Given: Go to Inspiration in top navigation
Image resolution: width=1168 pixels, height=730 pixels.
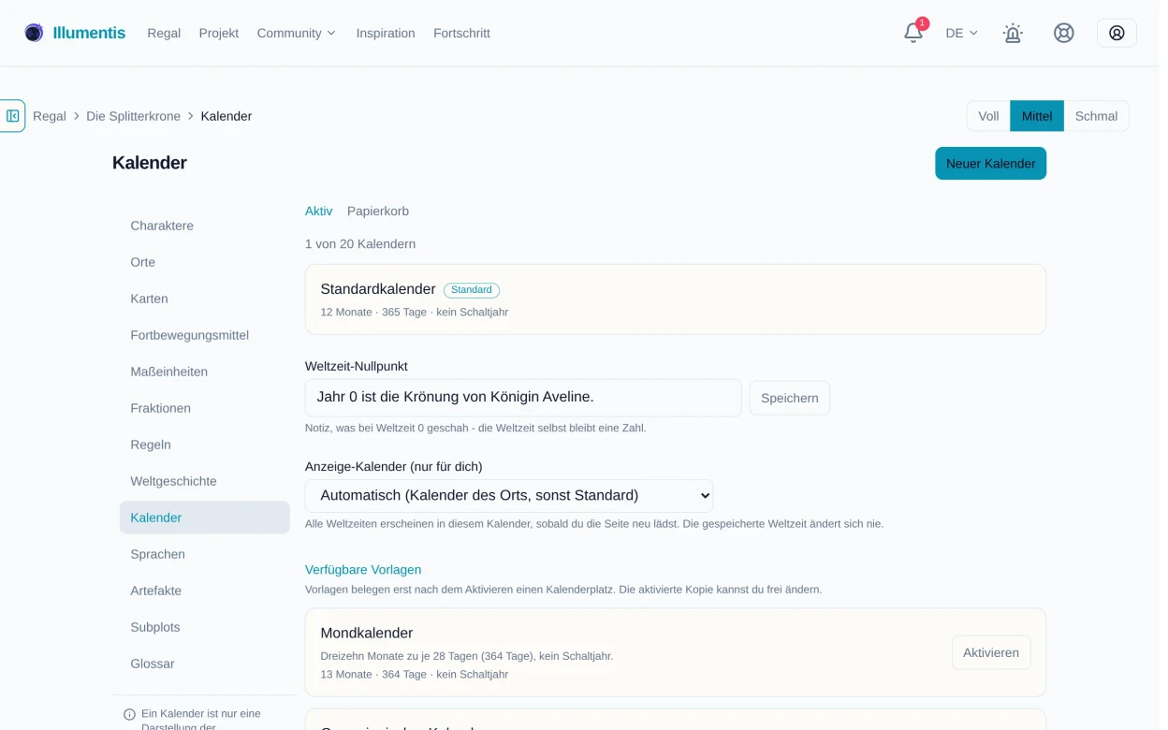Looking at the screenshot, I should (386, 33).
